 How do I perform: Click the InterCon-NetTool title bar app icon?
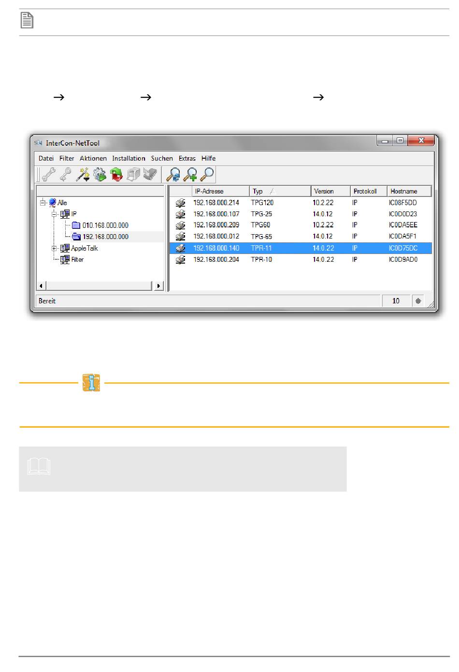tap(38, 143)
